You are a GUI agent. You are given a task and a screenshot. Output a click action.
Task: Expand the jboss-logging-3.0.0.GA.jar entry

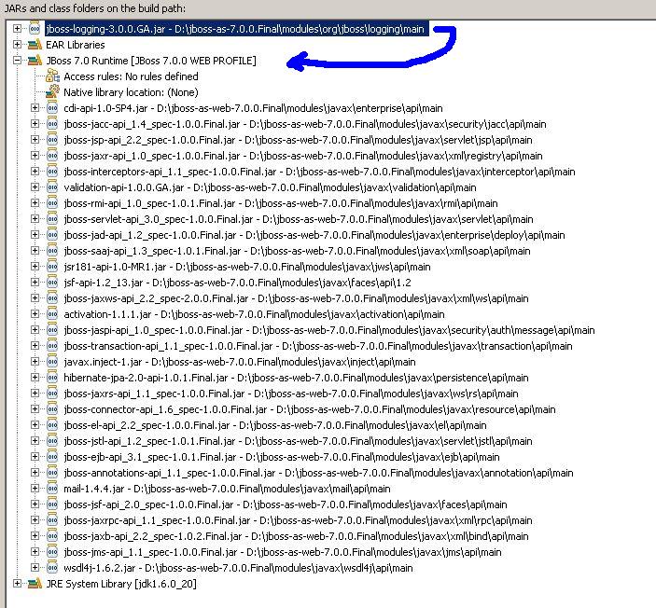click(17, 28)
